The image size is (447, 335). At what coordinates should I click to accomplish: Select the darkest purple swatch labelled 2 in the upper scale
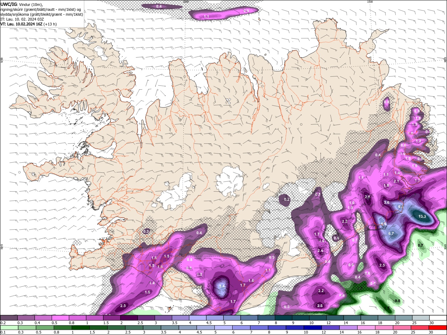(x=129, y=318)
